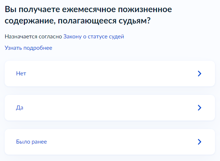Click the Да text label
The height and width of the screenshot is (161, 220).
20,108
